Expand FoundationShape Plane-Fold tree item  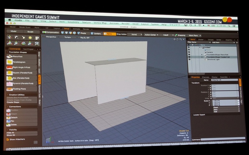point(202,55)
